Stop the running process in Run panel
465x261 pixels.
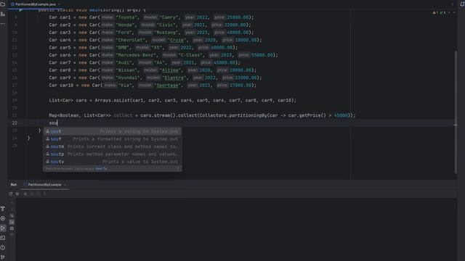[17, 194]
